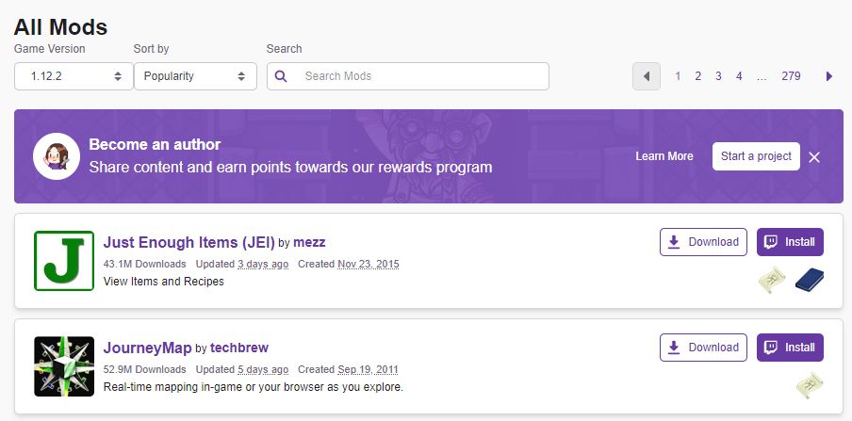This screenshot has width=852, height=421.
Task: Go to previous page with left arrow
Action: pyautogui.click(x=646, y=76)
